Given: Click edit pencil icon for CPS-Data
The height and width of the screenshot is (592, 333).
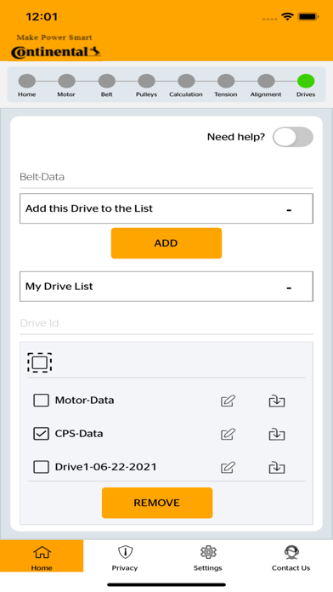Looking at the screenshot, I should click(x=229, y=434).
